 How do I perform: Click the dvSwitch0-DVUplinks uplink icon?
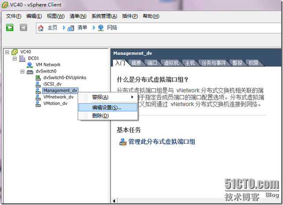coord(38,78)
